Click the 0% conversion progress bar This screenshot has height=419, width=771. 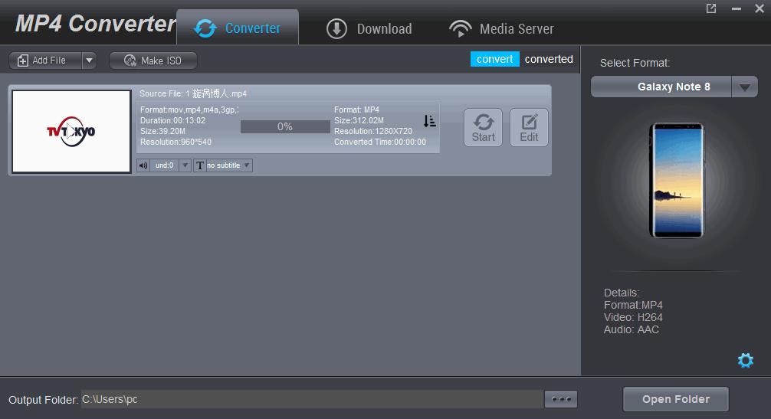pyautogui.click(x=285, y=126)
